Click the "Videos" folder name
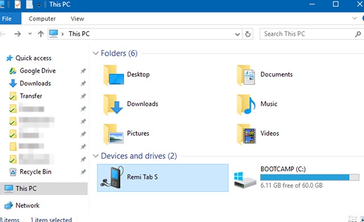 pos(270,134)
